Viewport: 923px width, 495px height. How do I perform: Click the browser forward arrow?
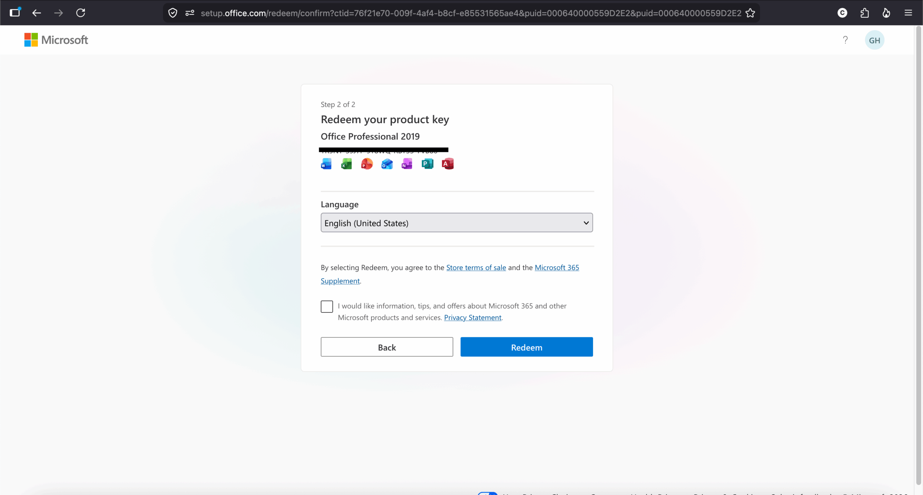58,13
